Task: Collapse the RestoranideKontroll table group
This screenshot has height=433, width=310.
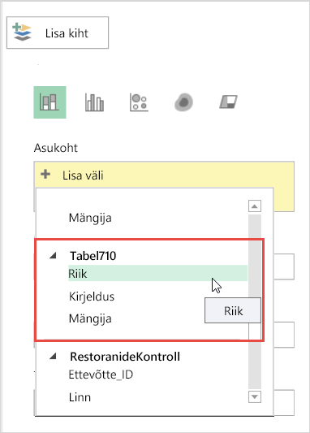Action: pyautogui.click(x=53, y=357)
